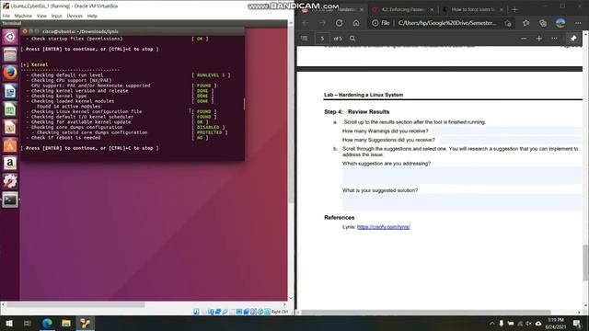Show hidden system tray icons

[492, 323]
